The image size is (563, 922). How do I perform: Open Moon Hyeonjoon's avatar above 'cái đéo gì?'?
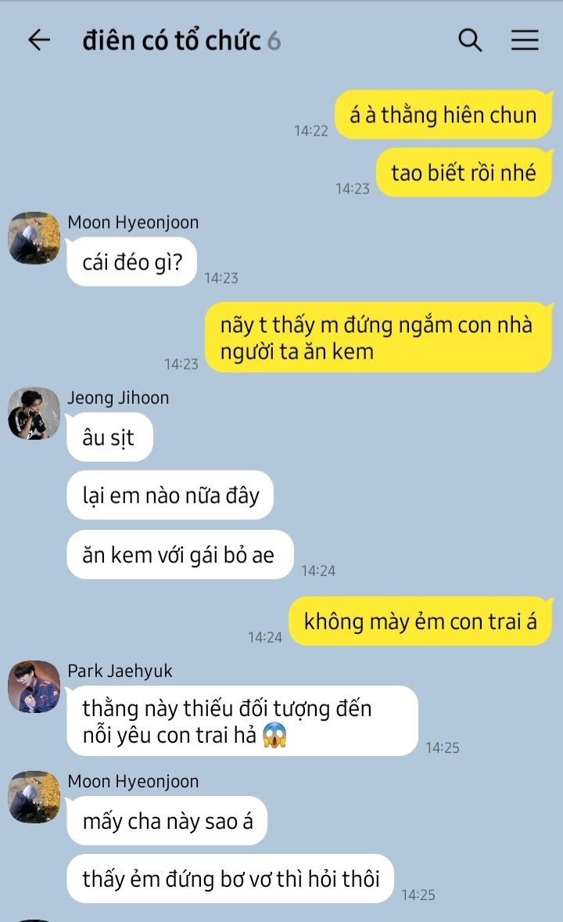pyautogui.click(x=34, y=238)
